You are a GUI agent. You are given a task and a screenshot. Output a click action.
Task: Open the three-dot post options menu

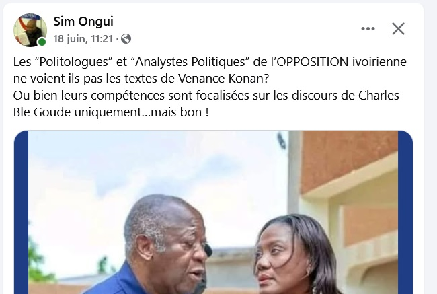(368, 29)
